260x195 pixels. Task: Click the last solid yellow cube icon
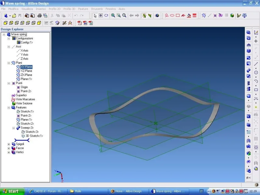39,23
